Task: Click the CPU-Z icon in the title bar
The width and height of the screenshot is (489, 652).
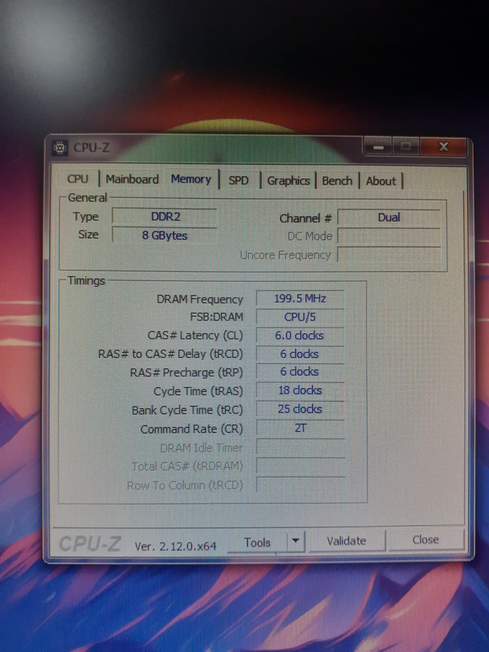Action: (59, 148)
